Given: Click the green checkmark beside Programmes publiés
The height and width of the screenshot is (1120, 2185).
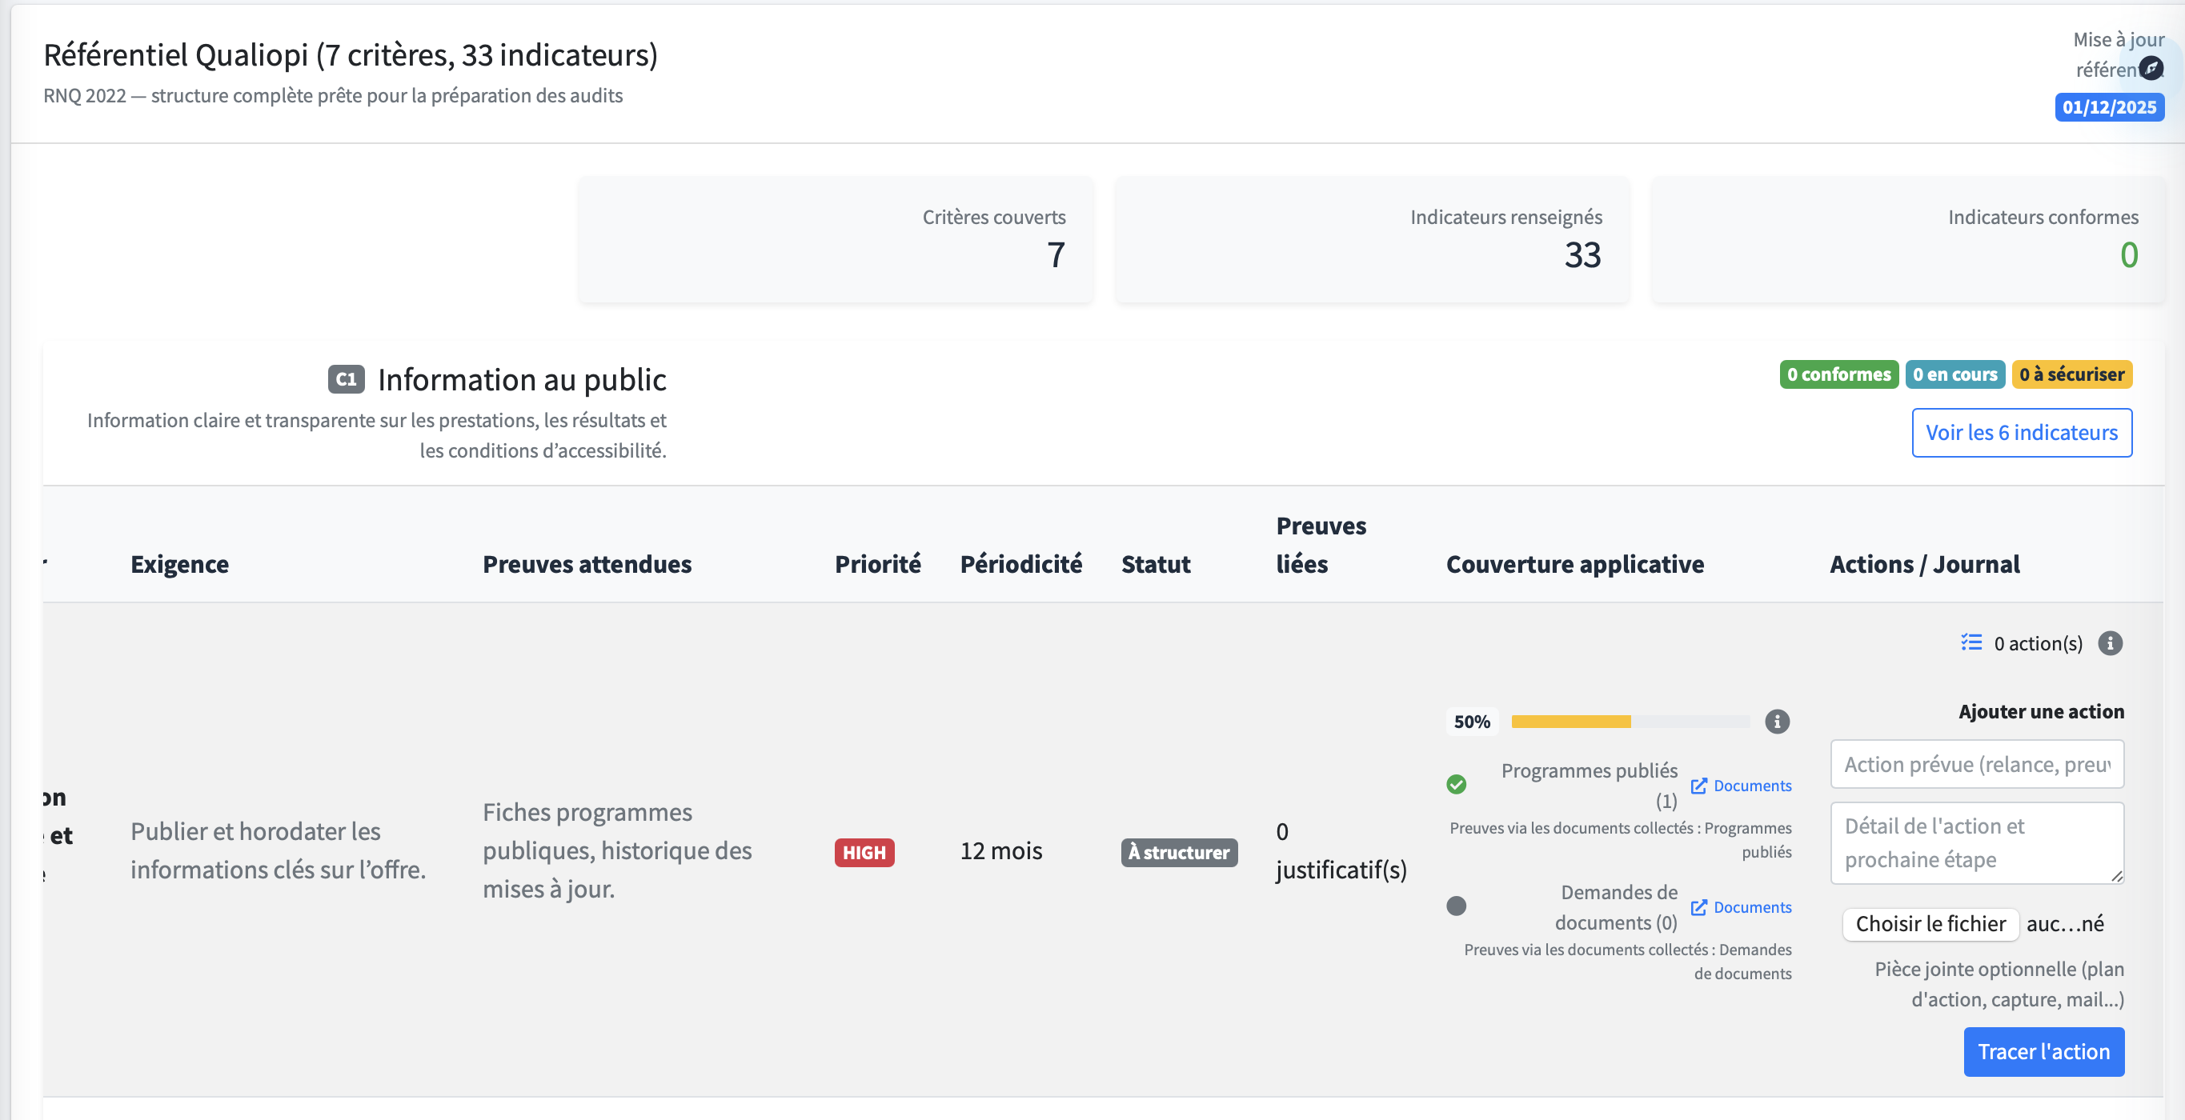Looking at the screenshot, I should click(x=1458, y=784).
